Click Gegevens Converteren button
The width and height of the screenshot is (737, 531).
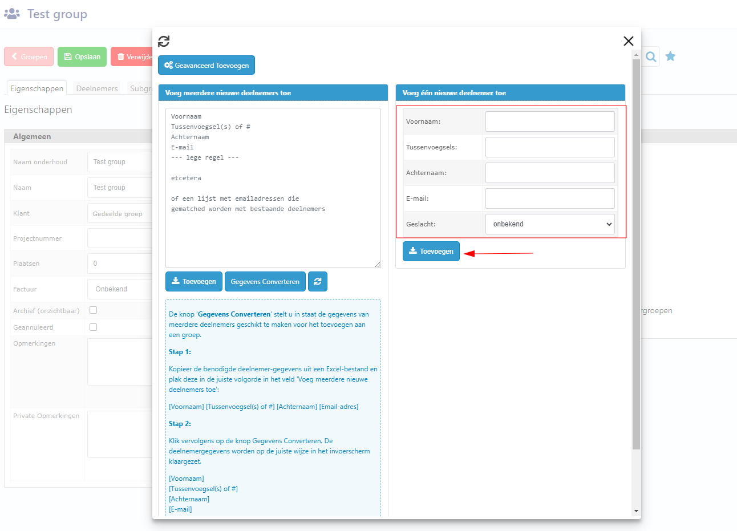click(x=265, y=282)
